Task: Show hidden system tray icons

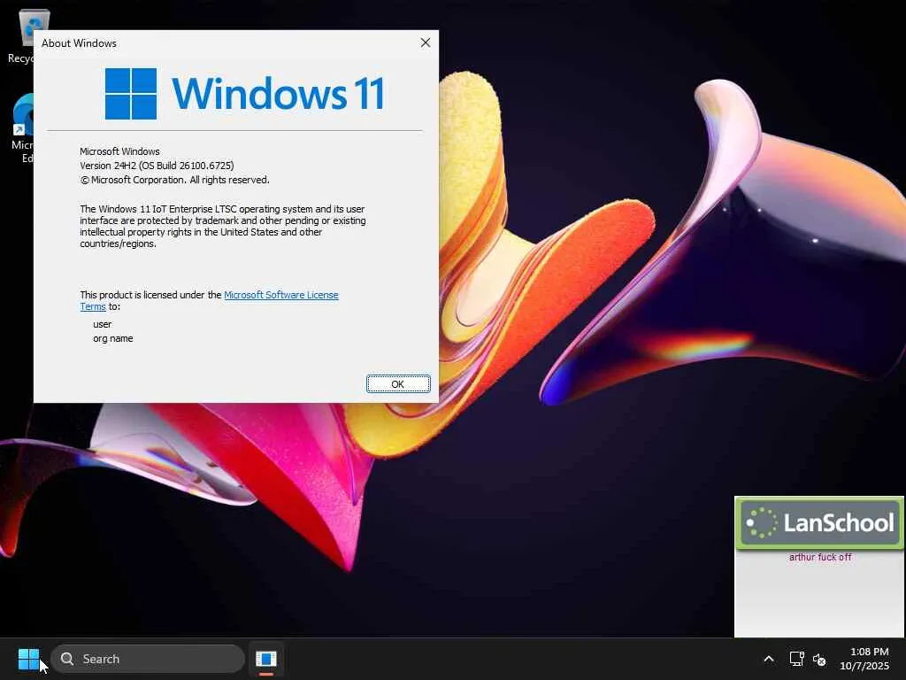Action: pyautogui.click(x=769, y=659)
